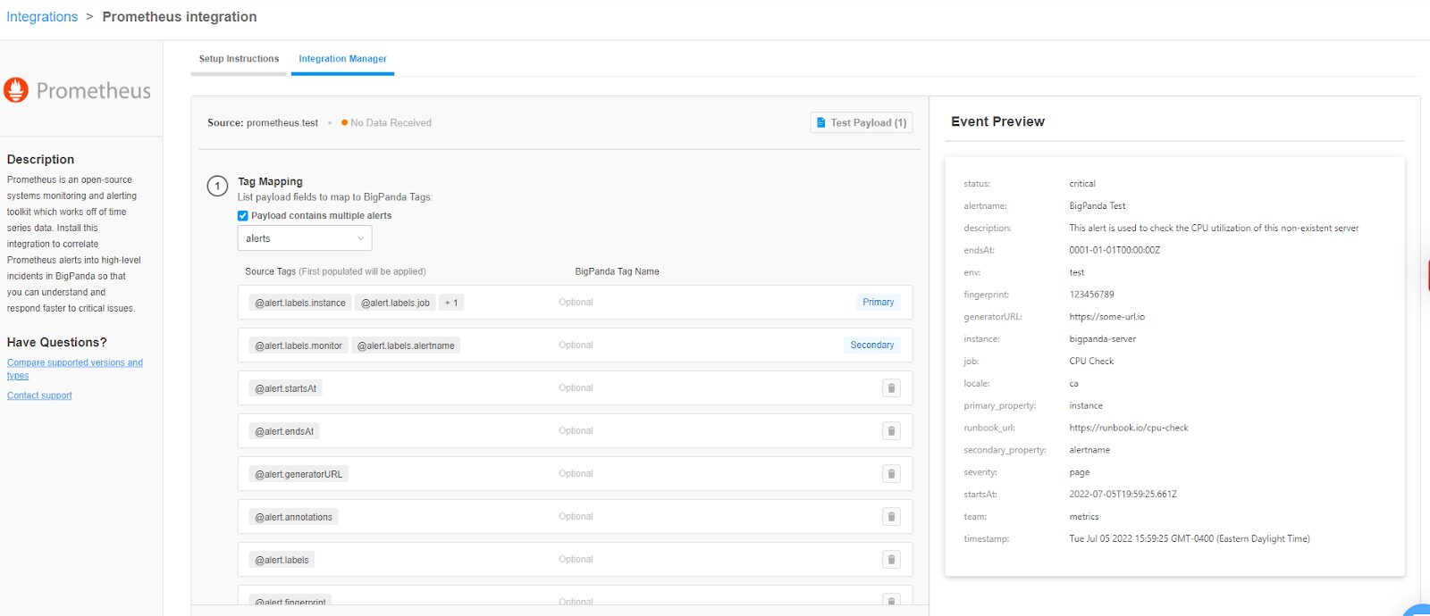The image size is (1430, 616).
Task: Click the @alert.labels source tag chip
Action: point(282,560)
